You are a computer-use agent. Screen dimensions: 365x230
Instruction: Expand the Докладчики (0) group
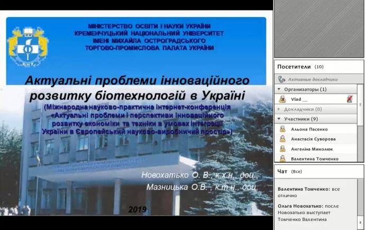click(280, 109)
